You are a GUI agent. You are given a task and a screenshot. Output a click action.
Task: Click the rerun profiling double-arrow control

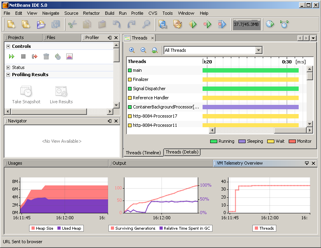[12, 57]
